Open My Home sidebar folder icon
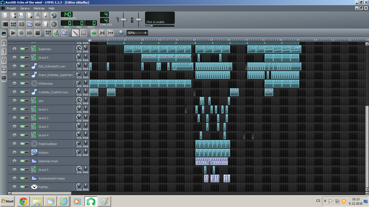The width and height of the screenshot is (369, 207). tap(4, 69)
